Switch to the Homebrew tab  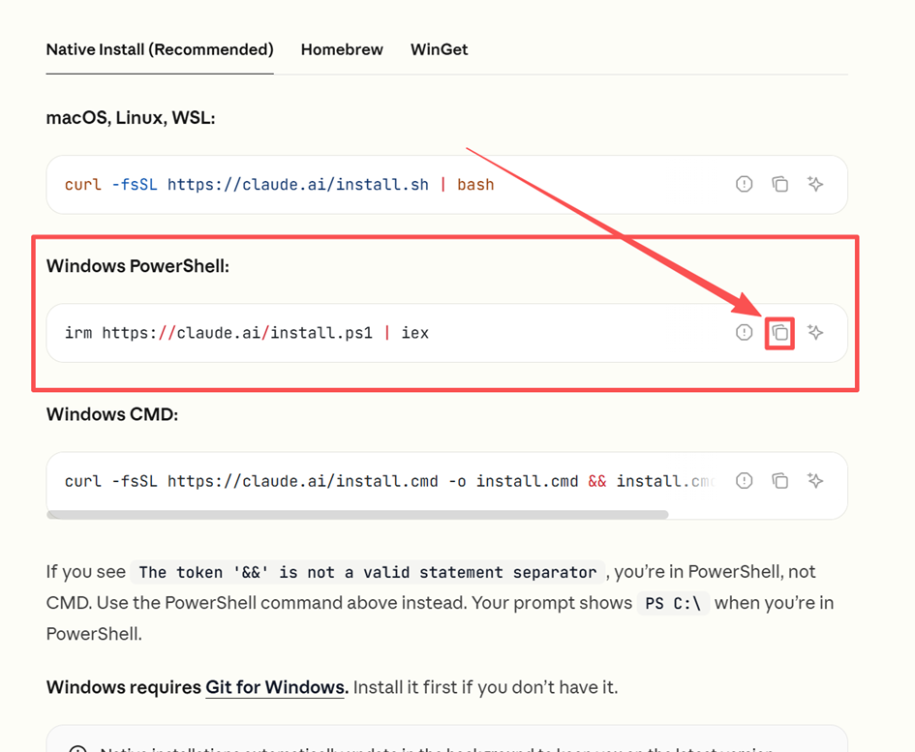(x=342, y=49)
